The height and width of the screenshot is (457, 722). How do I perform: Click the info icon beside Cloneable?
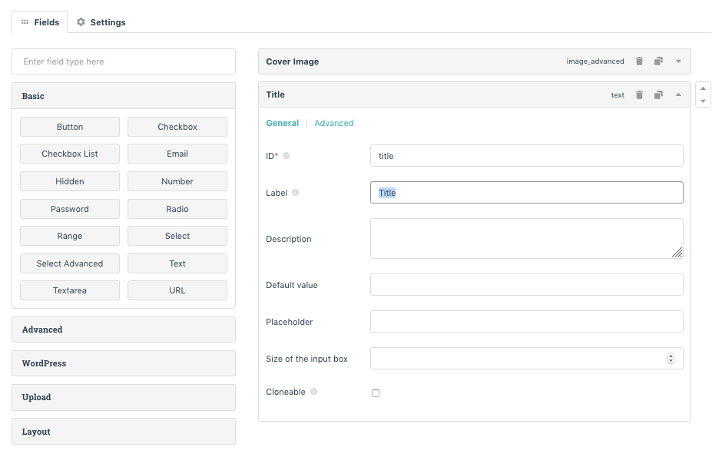tap(314, 392)
